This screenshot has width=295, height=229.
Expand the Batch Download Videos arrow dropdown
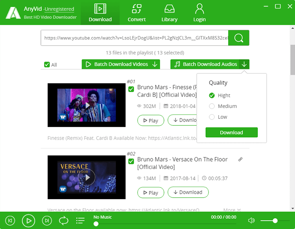click(155, 64)
